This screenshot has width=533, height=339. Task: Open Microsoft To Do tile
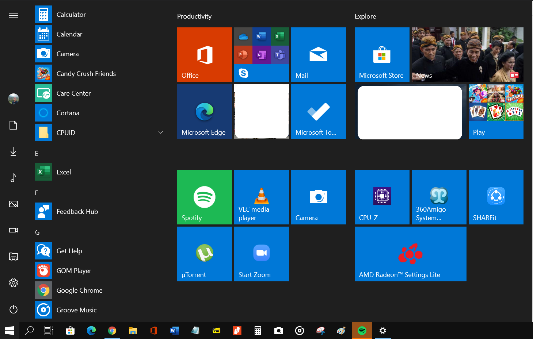click(319, 112)
